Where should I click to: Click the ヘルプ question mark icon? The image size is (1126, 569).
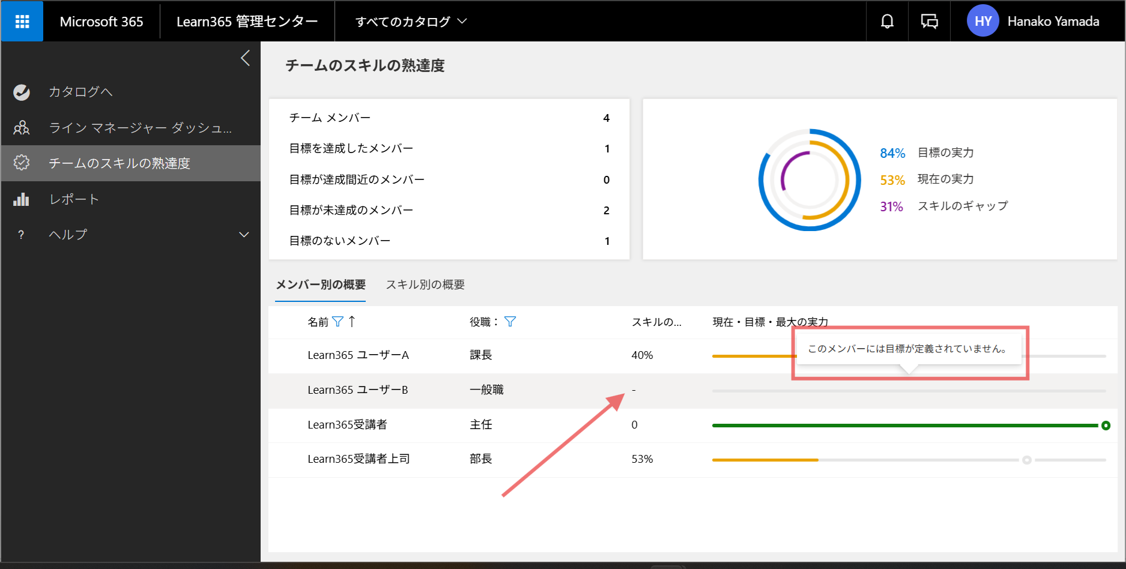(22, 235)
